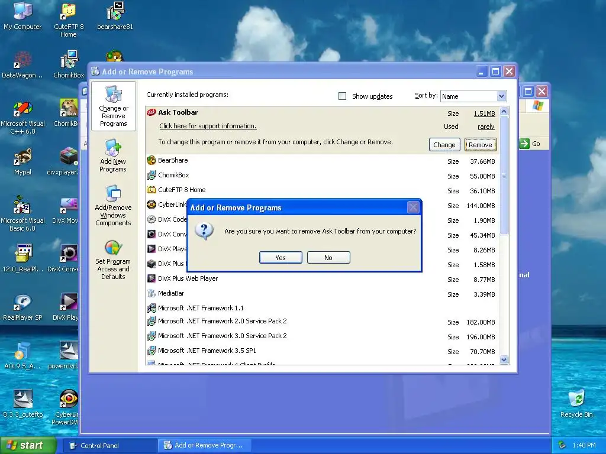The width and height of the screenshot is (606, 454).
Task: Minimize the Add or Remove Programs window
Action: pyautogui.click(x=481, y=72)
